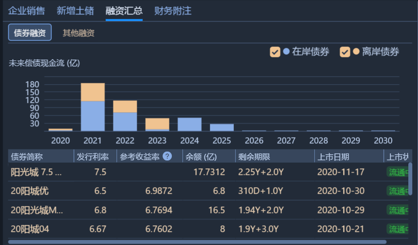Select the 20阳城04 bond name
Viewport: 418px width, 245px height.
click(x=30, y=229)
